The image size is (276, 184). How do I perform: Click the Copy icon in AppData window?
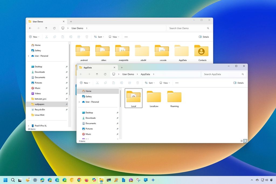pyautogui.click(x=105, y=83)
